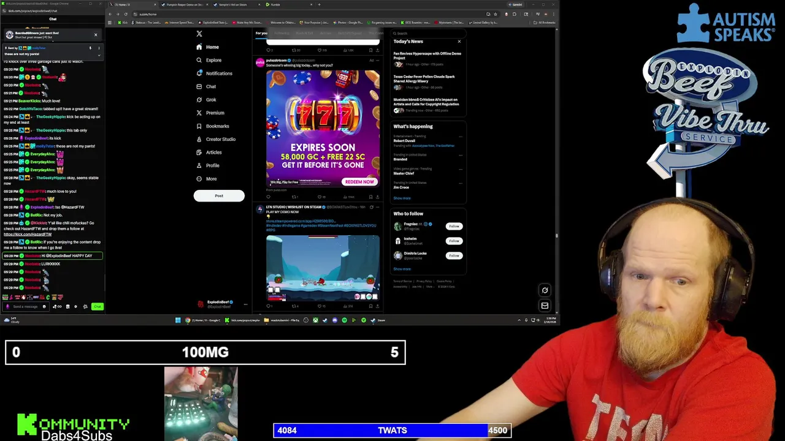Open the Kick bookmark in bookmarks bar
This screenshot has width=785, height=441.
click(x=124, y=23)
